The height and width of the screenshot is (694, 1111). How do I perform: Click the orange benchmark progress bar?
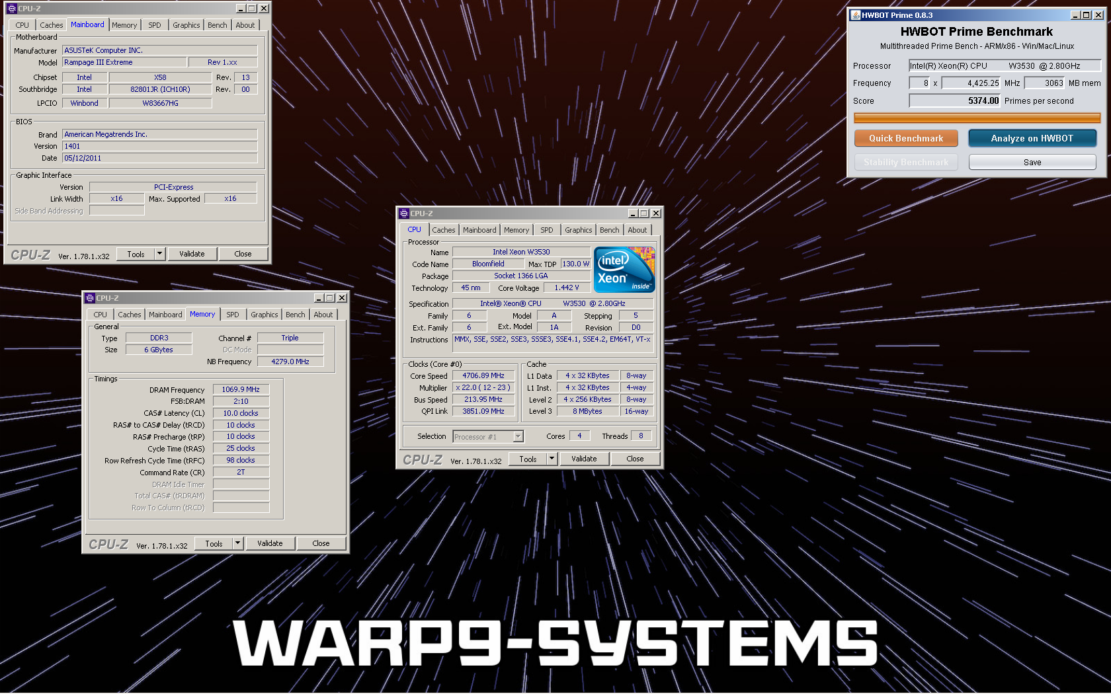click(977, 118)
